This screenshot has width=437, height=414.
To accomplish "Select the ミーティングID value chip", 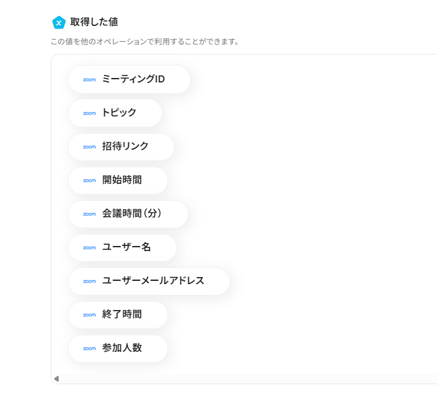I will pos(133,80).
